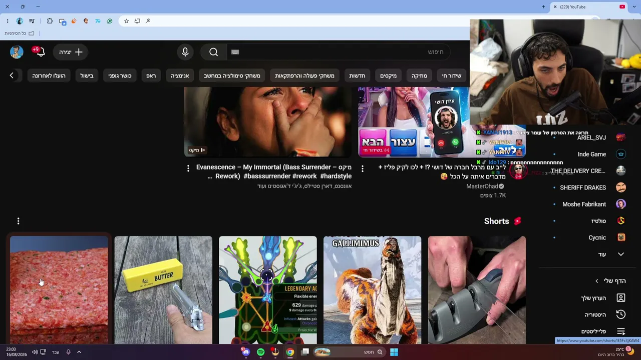Click the magnifier zoom icon in address bar
This screenshot has width=641, height=360.
click(x=148, y=21)
